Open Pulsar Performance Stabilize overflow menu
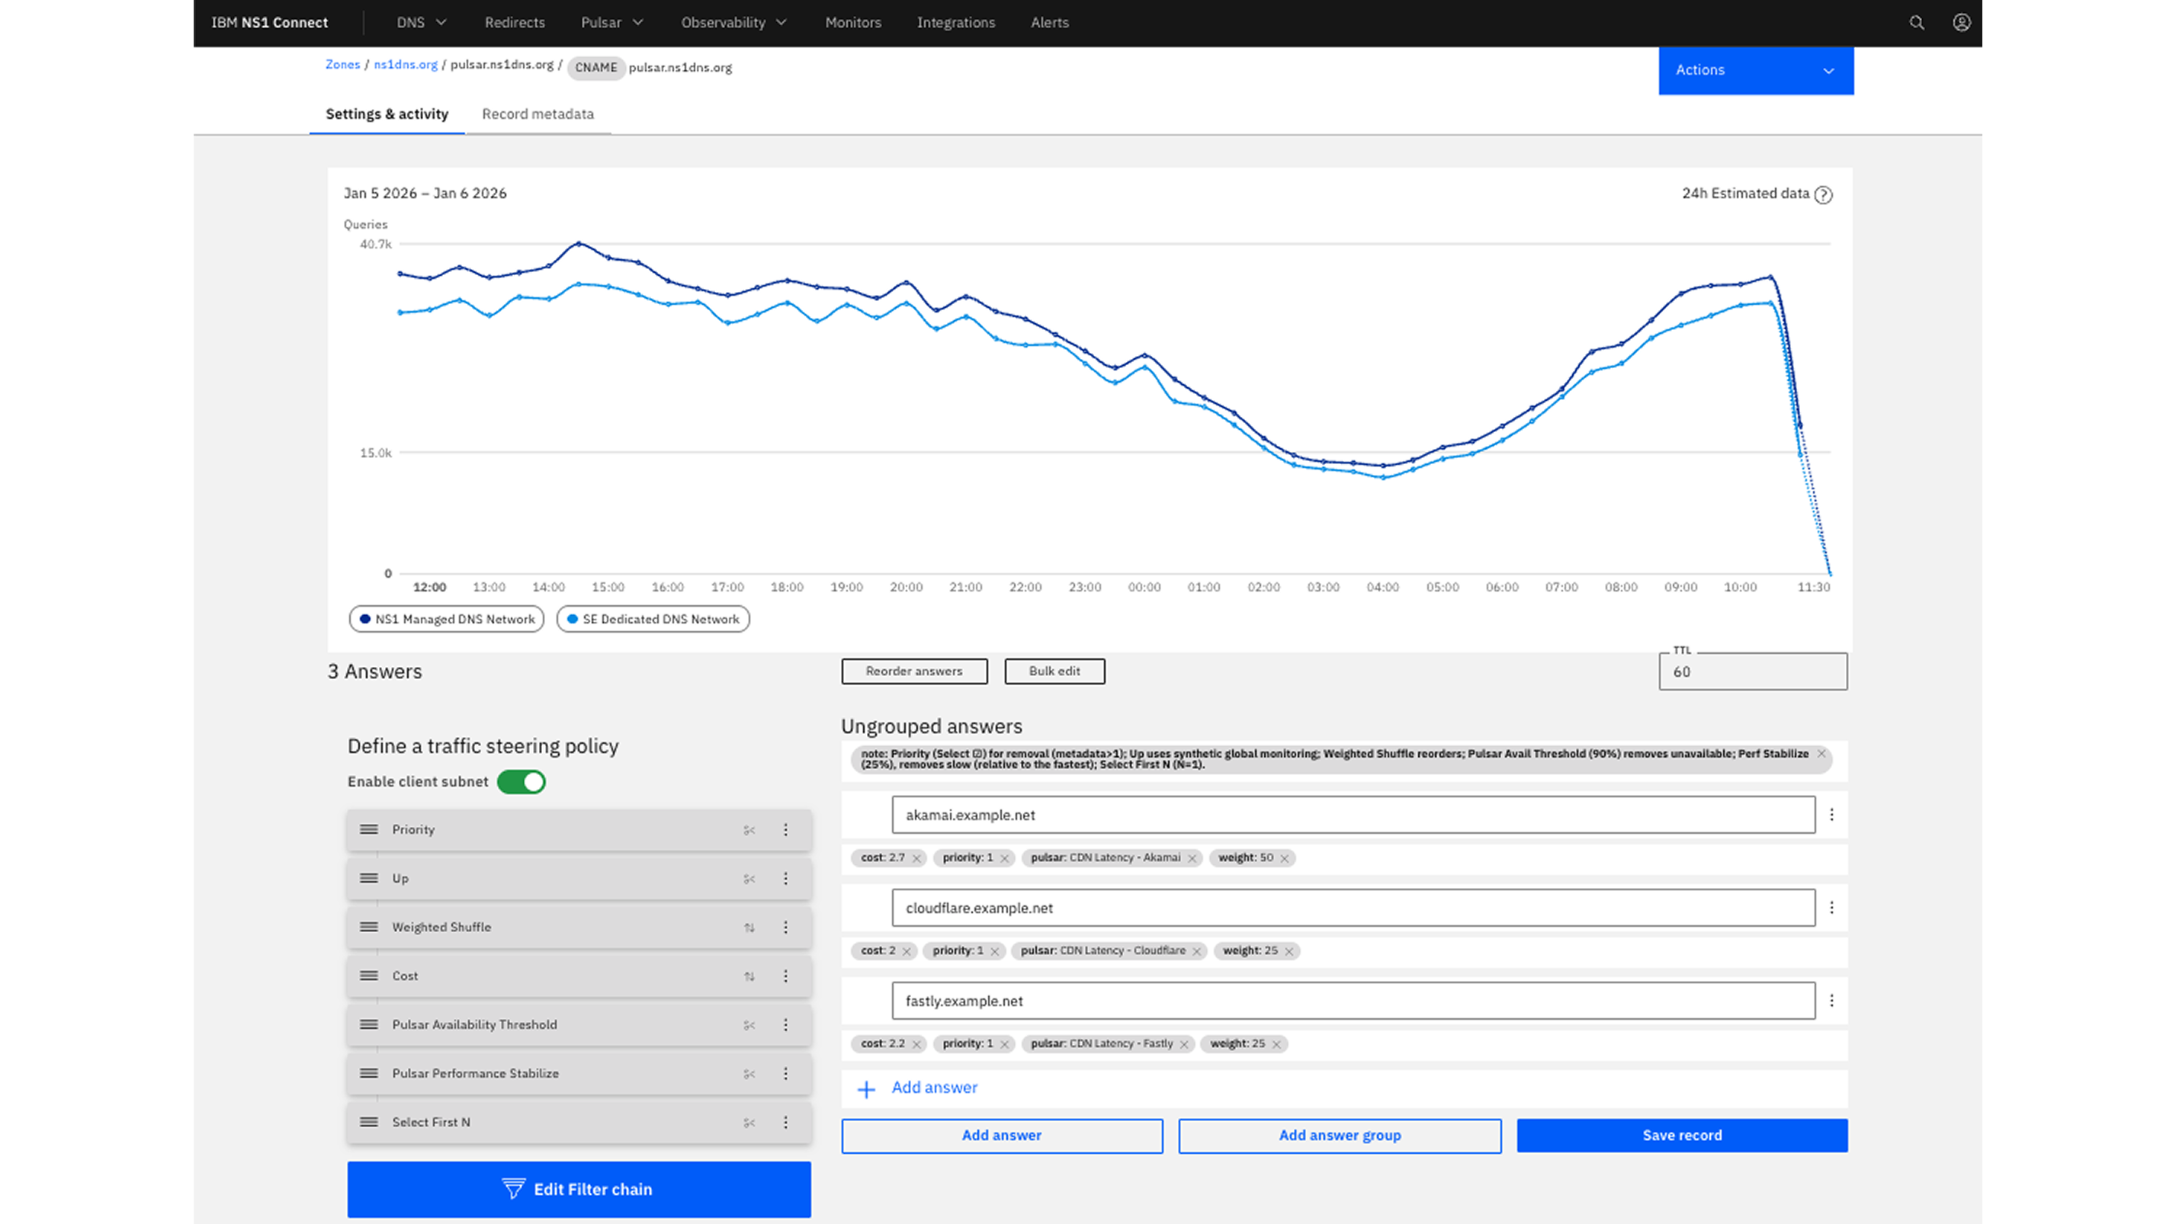2176x1224 pixels. (x=785, y=1074)
